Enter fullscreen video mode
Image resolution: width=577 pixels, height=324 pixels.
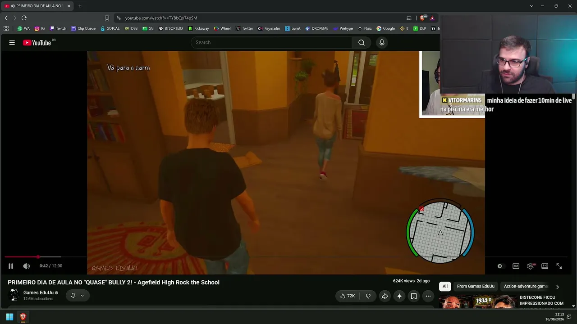[559, 266]
